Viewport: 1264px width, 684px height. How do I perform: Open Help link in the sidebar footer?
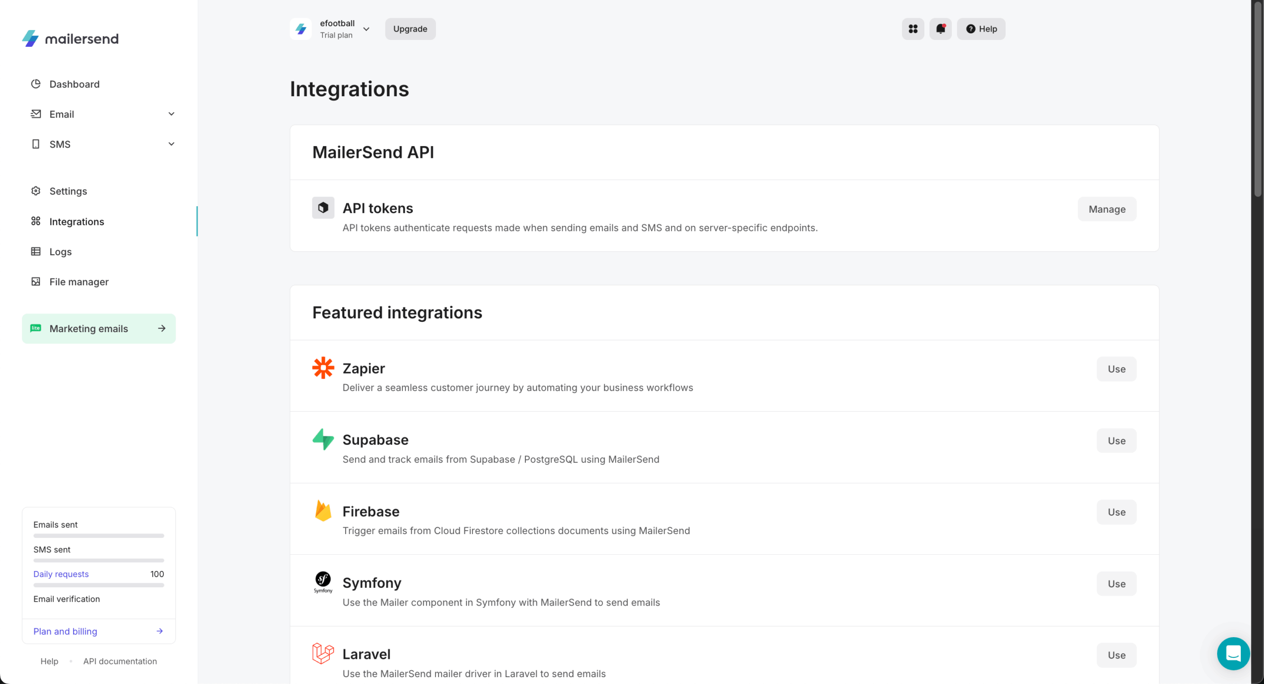coord(49,661)
